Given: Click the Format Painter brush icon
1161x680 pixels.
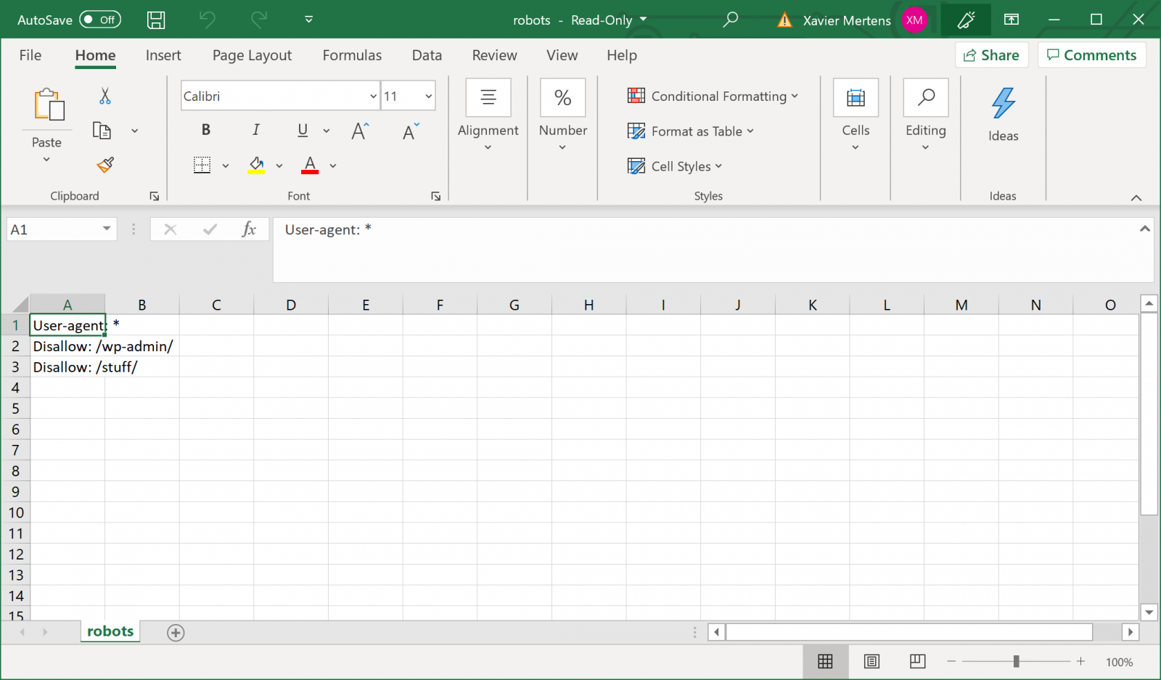Looking at the screenshot, I should pyautogui.click(x=105, y=165).
